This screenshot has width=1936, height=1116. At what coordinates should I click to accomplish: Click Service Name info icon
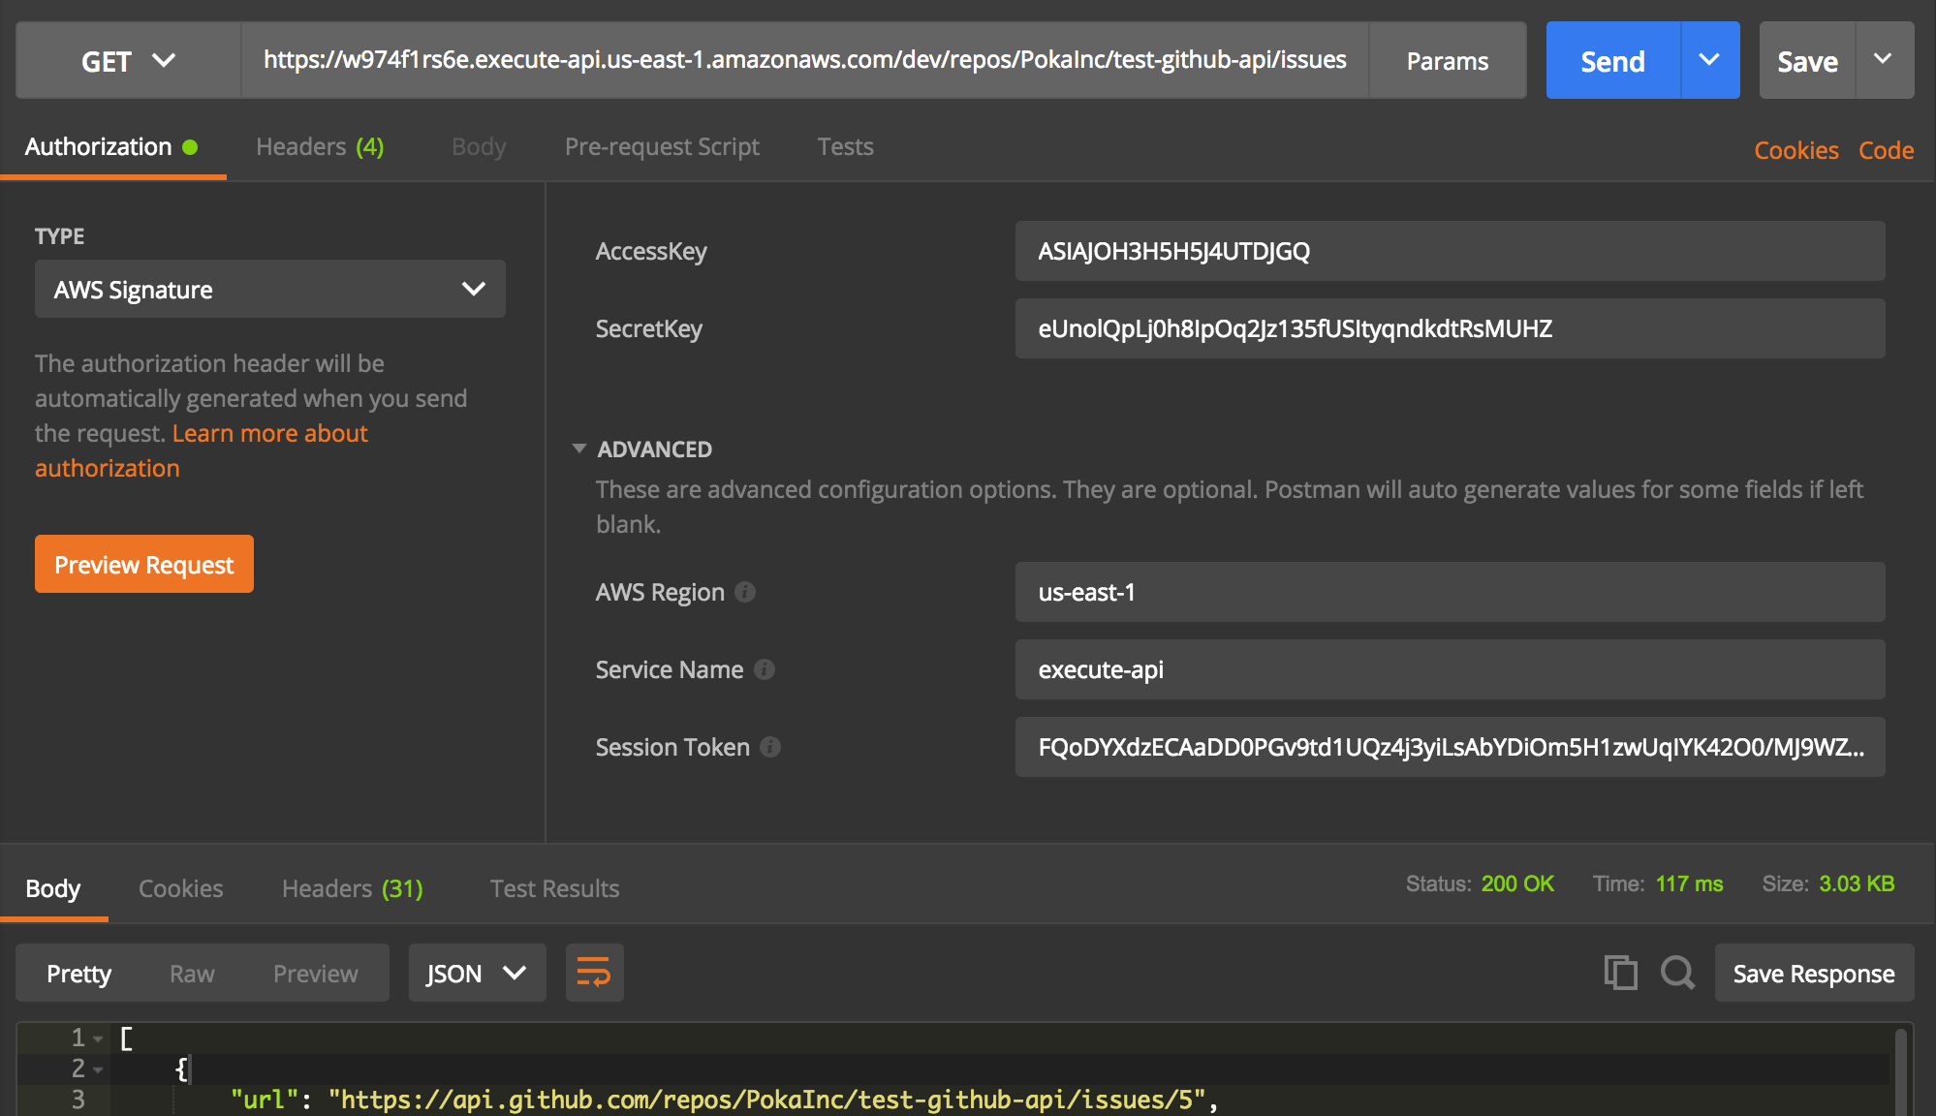(765, 669)
